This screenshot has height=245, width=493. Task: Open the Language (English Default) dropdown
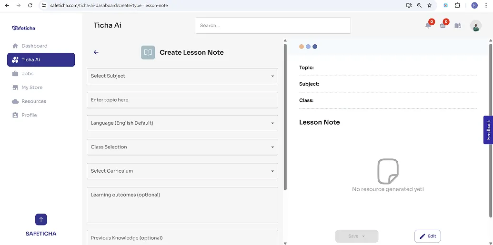point(182,123)
